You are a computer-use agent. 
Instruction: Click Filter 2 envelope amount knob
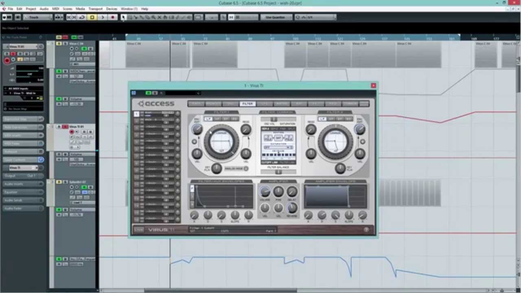[360, 129]
